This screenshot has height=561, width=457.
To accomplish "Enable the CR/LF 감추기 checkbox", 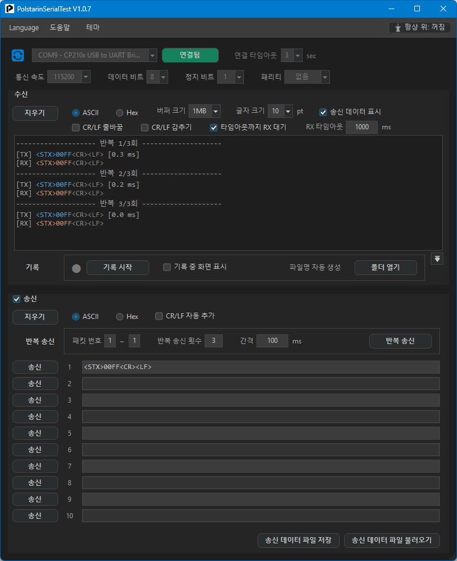I will click(x=145, y=128).
